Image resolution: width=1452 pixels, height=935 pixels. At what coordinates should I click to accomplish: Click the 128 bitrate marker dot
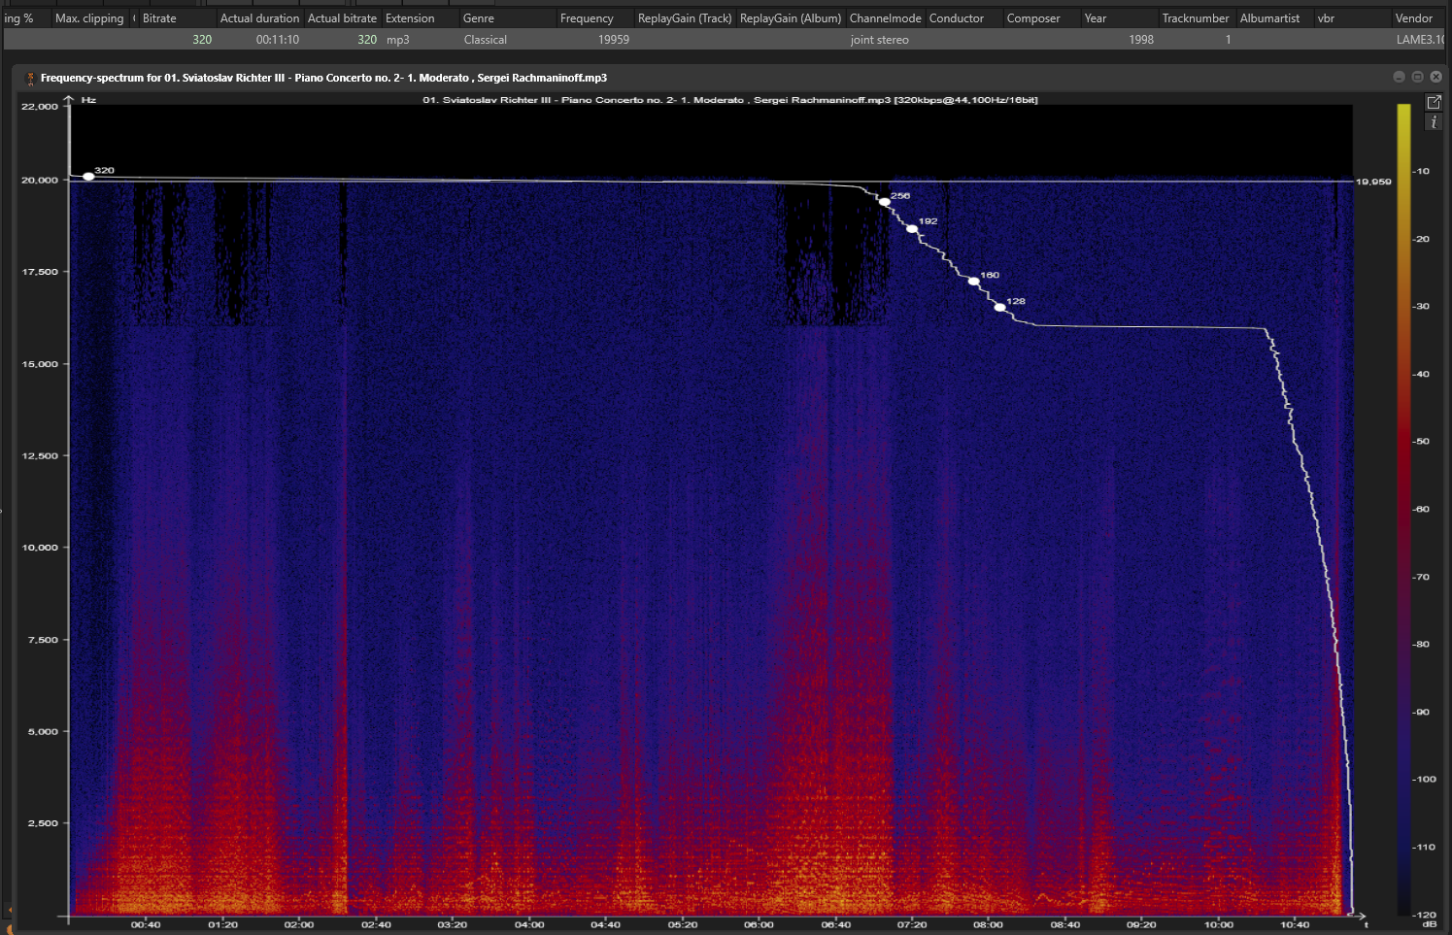click(1000, 308)
